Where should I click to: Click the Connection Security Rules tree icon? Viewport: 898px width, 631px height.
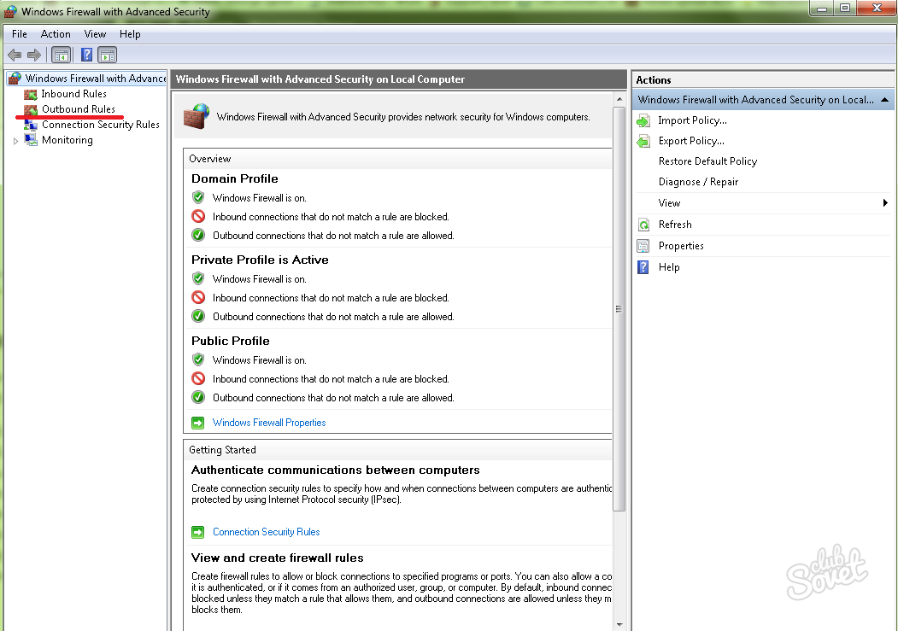click(x=31, y=125)
